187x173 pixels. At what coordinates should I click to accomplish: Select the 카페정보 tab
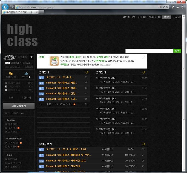tap(10, 57)
